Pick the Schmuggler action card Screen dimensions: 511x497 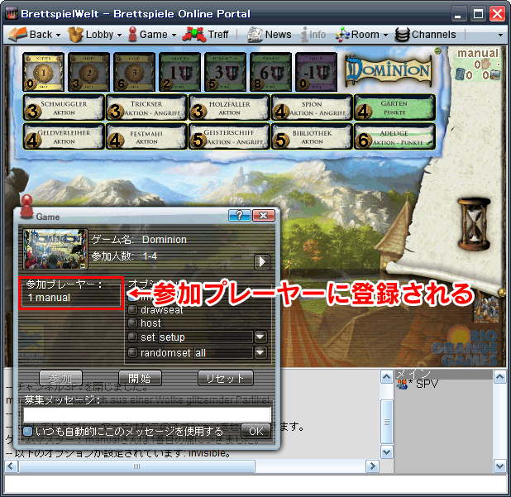pos(64,108)
